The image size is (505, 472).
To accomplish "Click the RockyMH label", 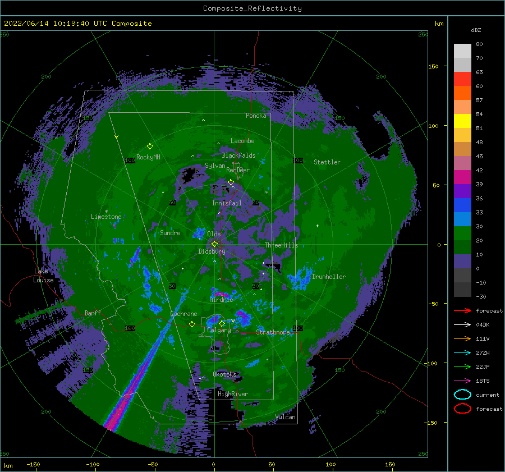I will pyautogui.click(x=148, y=157).
